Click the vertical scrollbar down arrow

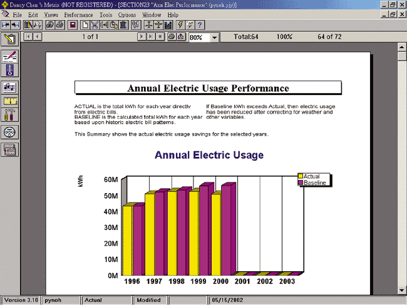click(401, 290)
